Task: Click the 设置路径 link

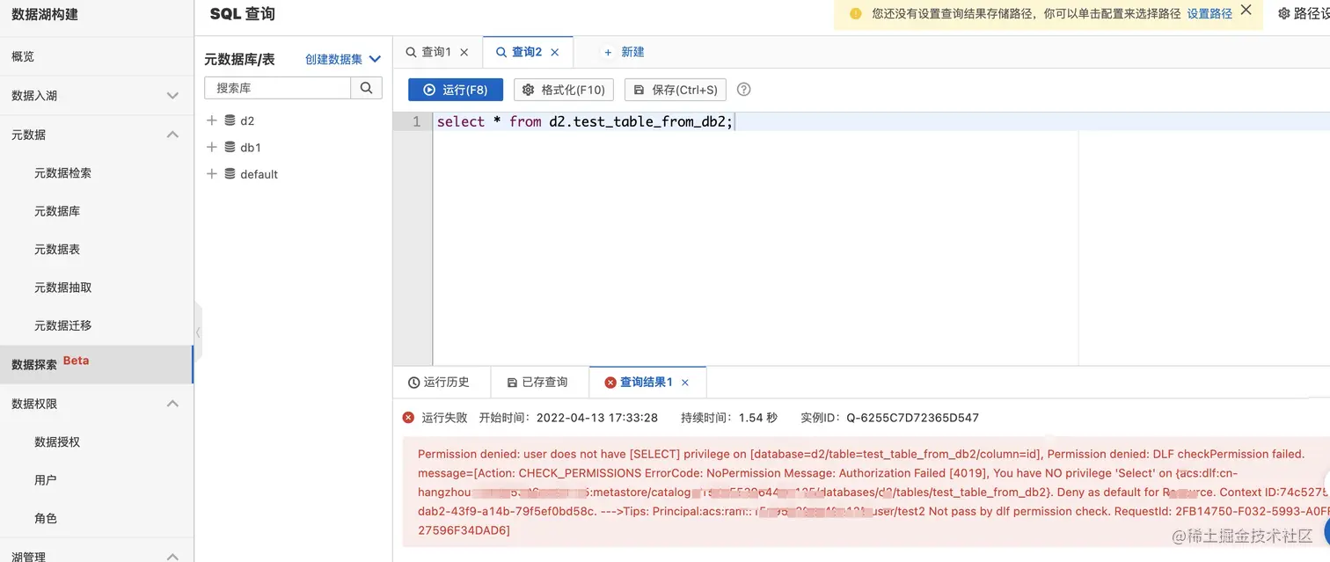Action: 1209,13
